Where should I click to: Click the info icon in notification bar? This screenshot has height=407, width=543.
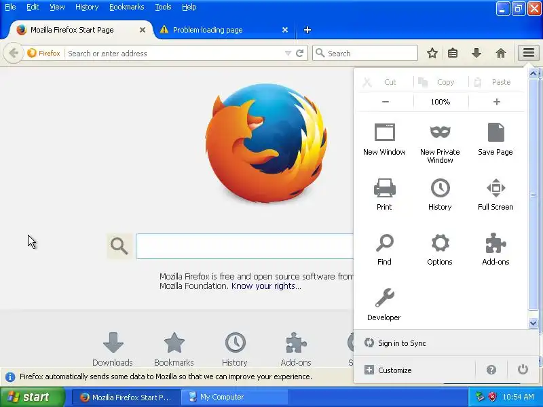10,377
